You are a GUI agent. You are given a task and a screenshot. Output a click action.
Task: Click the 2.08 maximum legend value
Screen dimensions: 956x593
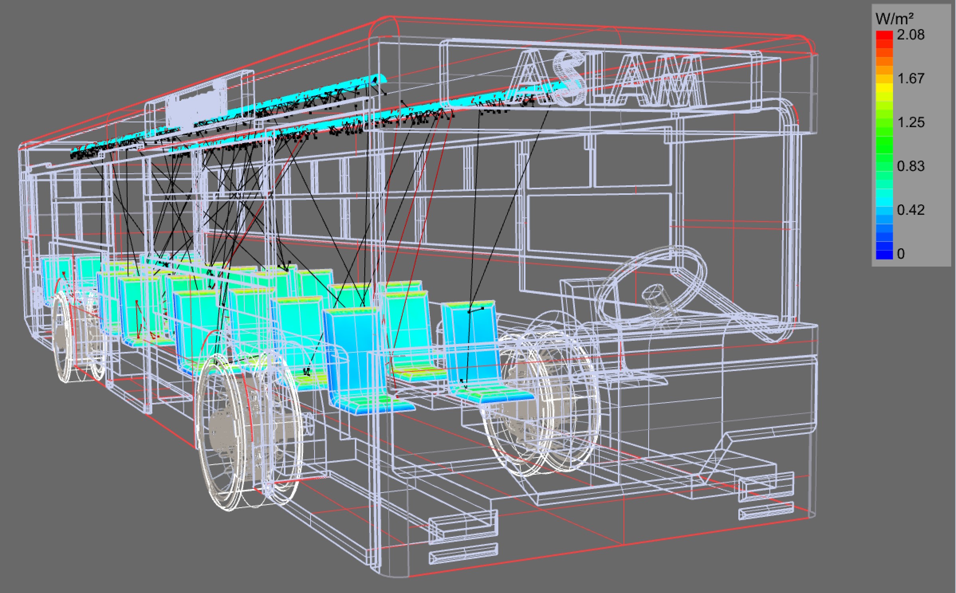(x=911, y=35)
